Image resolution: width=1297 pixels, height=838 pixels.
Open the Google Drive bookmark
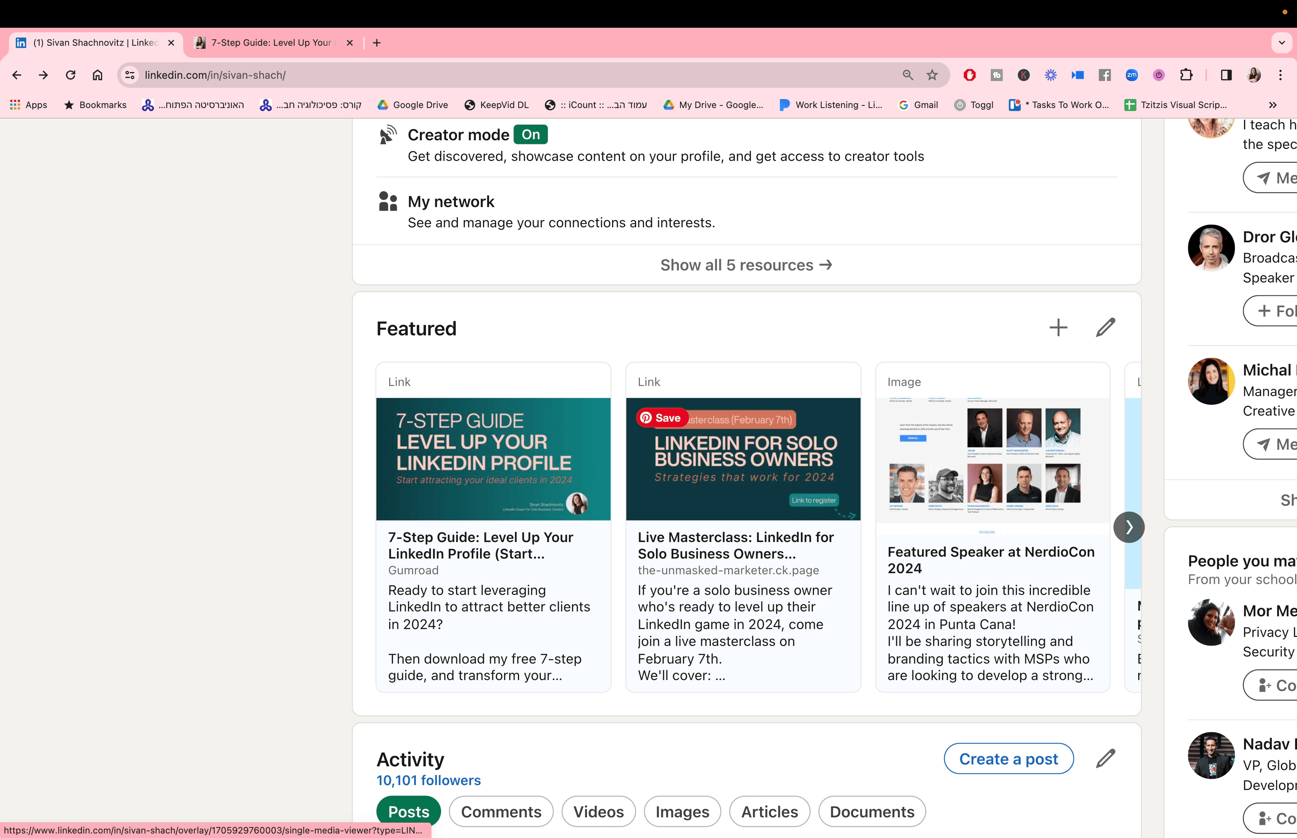[x=412, y=105]
